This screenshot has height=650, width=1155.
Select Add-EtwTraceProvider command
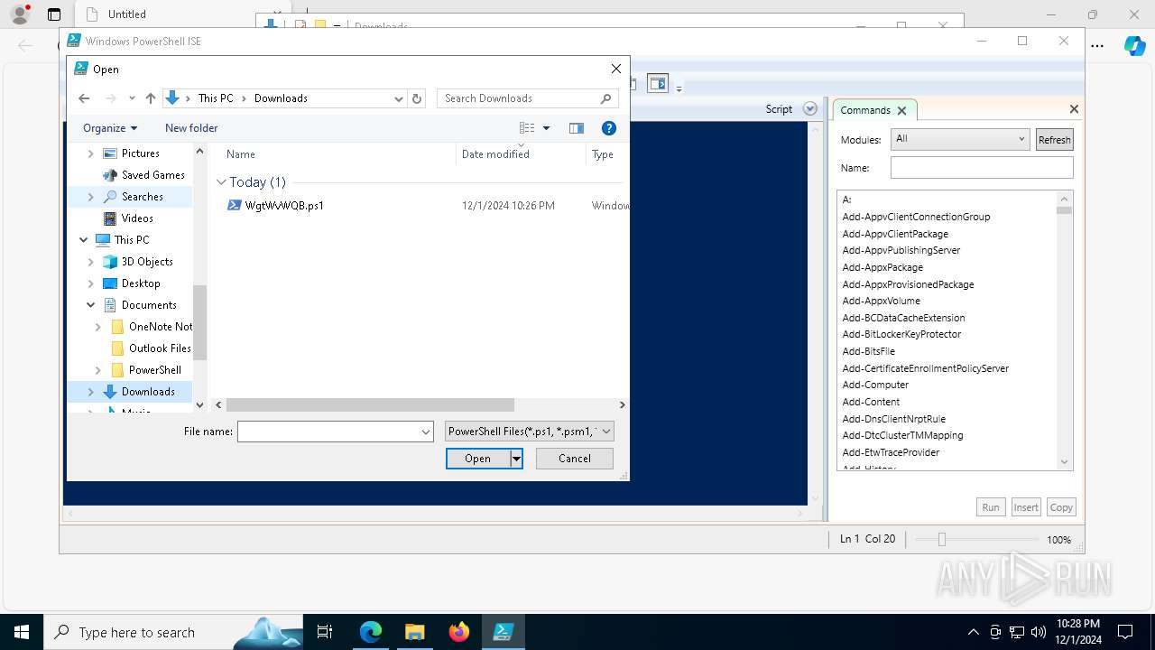891,452
